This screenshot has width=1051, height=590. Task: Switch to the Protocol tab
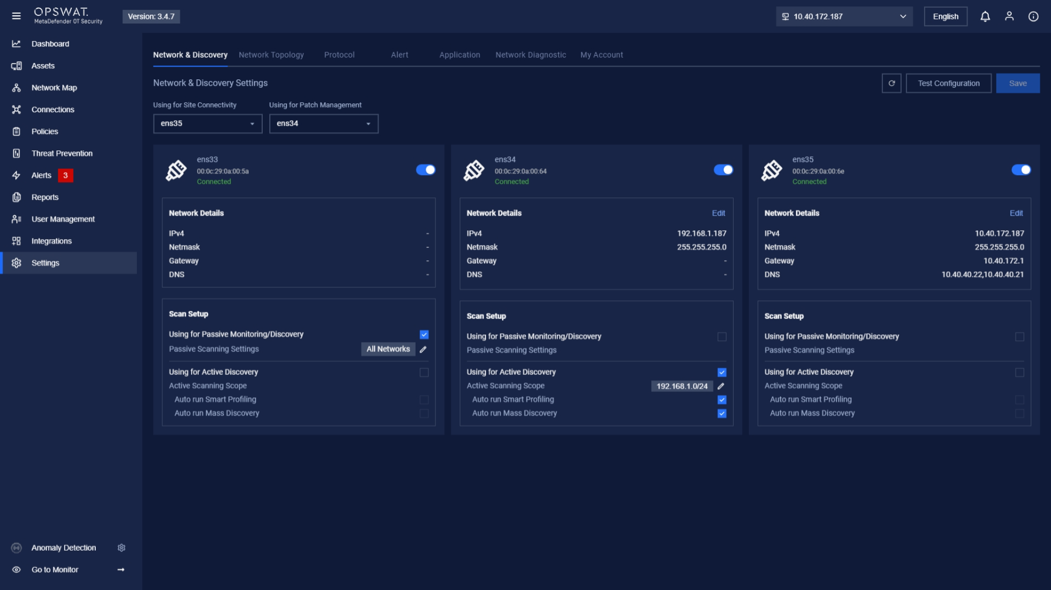pos(339,55)
